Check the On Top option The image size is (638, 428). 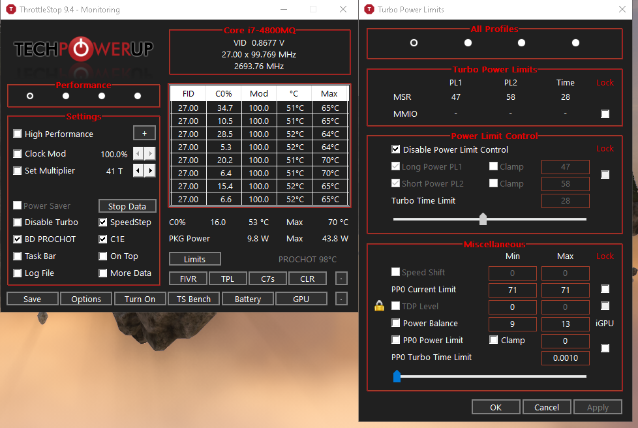click(103, 256)
